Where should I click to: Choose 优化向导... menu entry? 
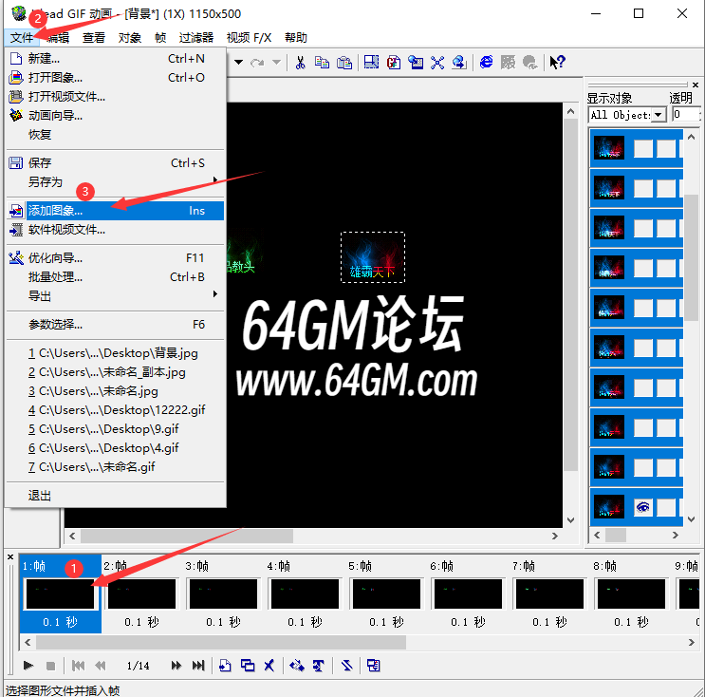click(x=115, y=258)
